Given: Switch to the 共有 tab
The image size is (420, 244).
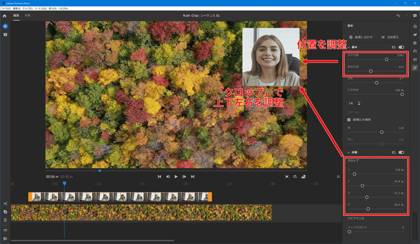Looking at the screenshot, I should tap(28, 15).
